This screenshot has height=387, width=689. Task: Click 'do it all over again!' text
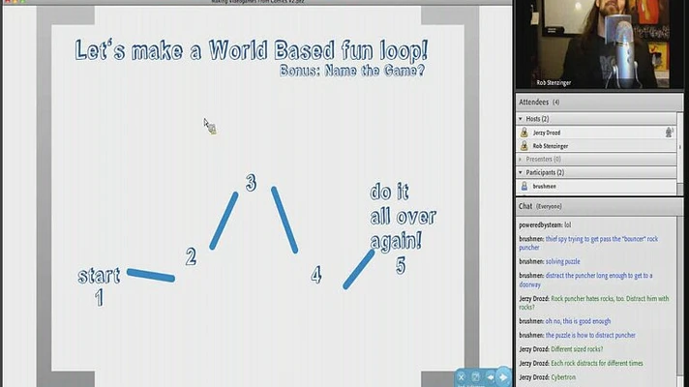(x=403, y=217)
